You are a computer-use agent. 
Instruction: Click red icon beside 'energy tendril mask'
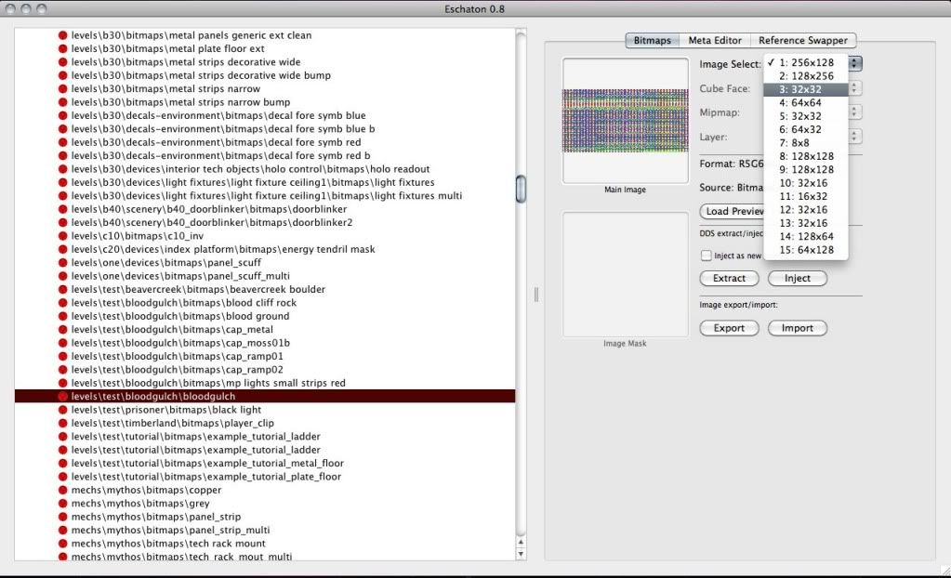pyautogui.click(x=62, y=249)
